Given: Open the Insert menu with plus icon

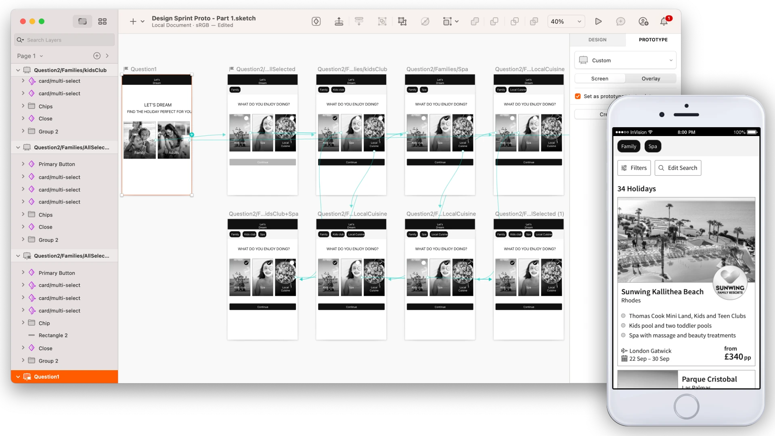Looking at the screenshot, I should coord(133,21).
